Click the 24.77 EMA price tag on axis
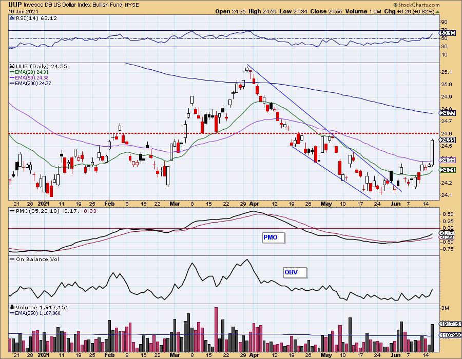Viewport: 462px width, 359px height. coord(447,113)
